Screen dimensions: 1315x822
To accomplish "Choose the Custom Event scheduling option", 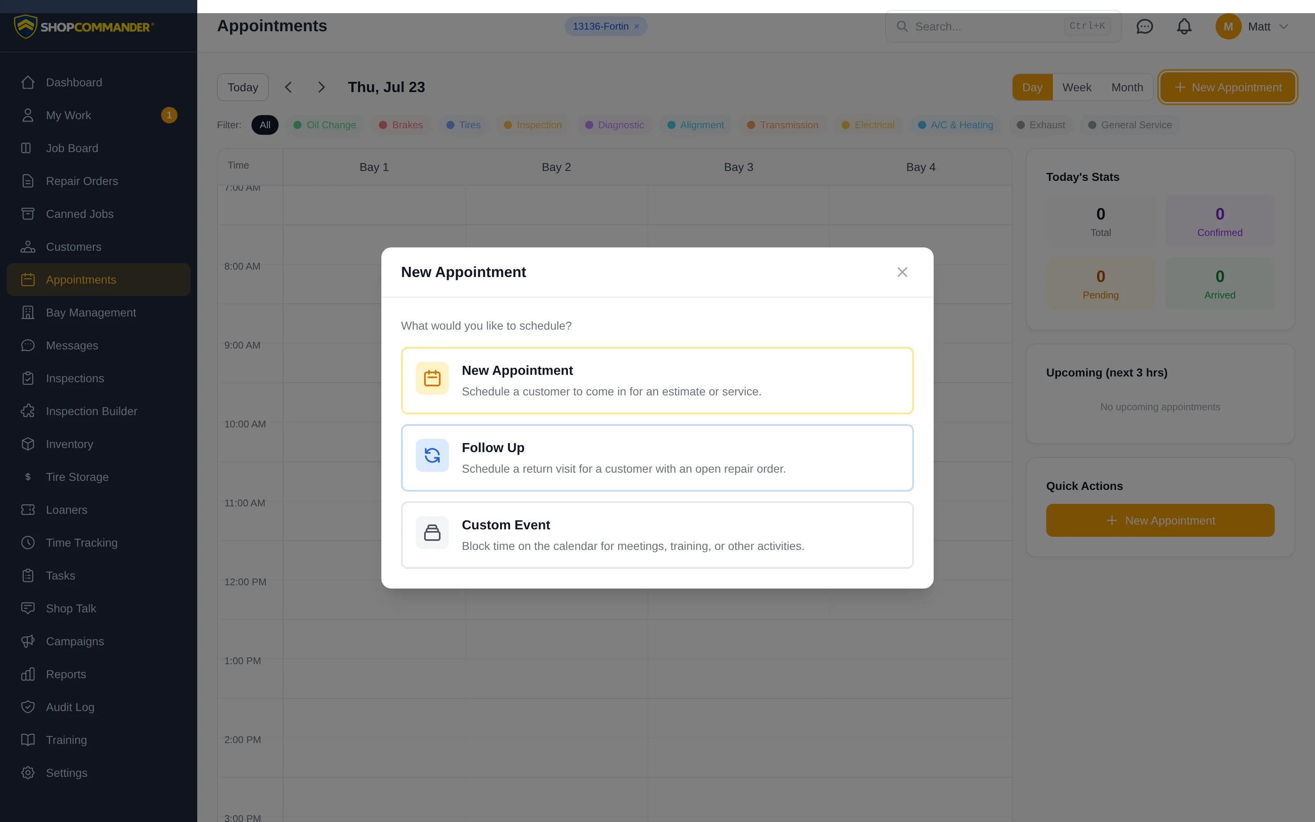I will pos(657,535).
